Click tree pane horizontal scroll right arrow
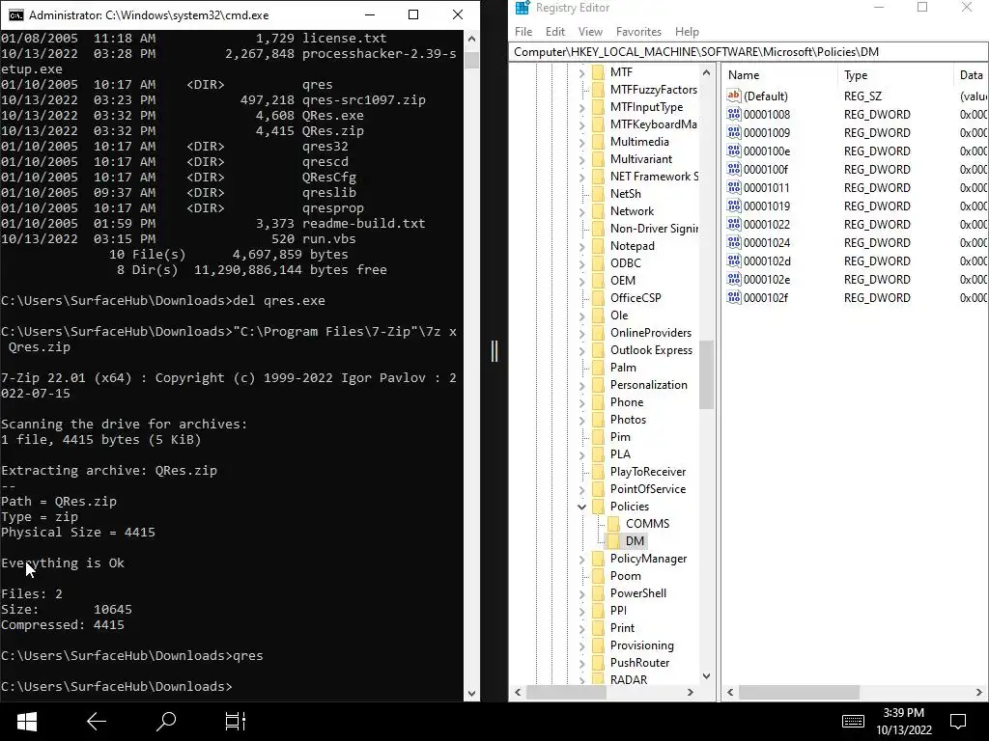The image size is (989, 741). coord(690,692)
